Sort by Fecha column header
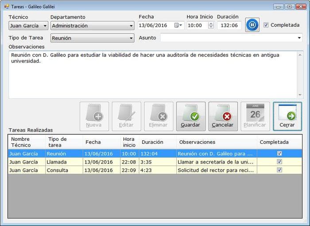 pyautogui.click(x=101, y=142)
